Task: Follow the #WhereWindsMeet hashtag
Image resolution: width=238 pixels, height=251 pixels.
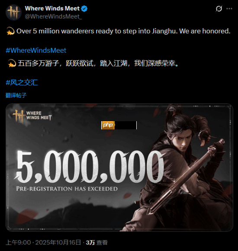Action: pos(36,51)
